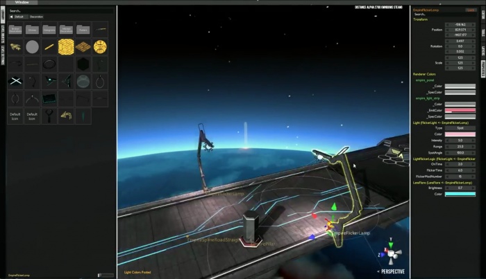The height and width of the screenshot is (279, 486).
Task: Click the orientation axis gizmo in viewport
Action: [391, 253]
